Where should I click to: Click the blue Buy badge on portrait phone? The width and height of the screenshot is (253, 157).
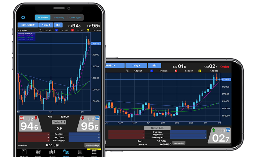(x=97, y=118)
